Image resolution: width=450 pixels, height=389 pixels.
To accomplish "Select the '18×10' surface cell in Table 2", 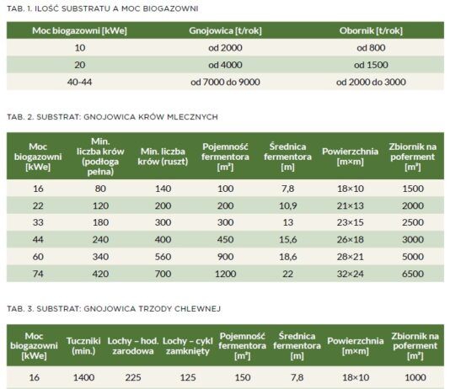I will [350, 189].
